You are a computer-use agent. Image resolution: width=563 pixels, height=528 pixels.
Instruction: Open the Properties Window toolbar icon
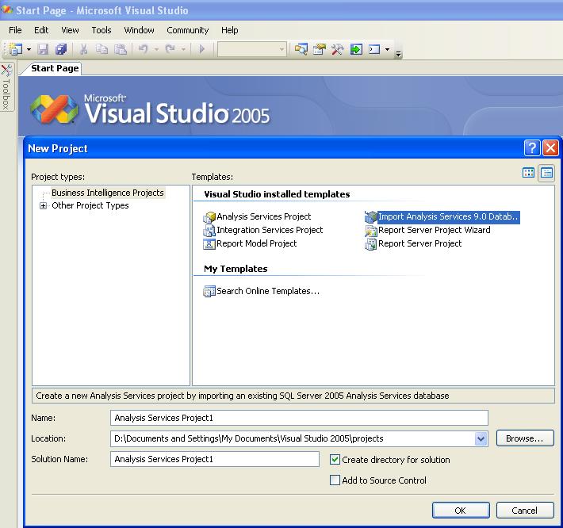tap(320, 49)
